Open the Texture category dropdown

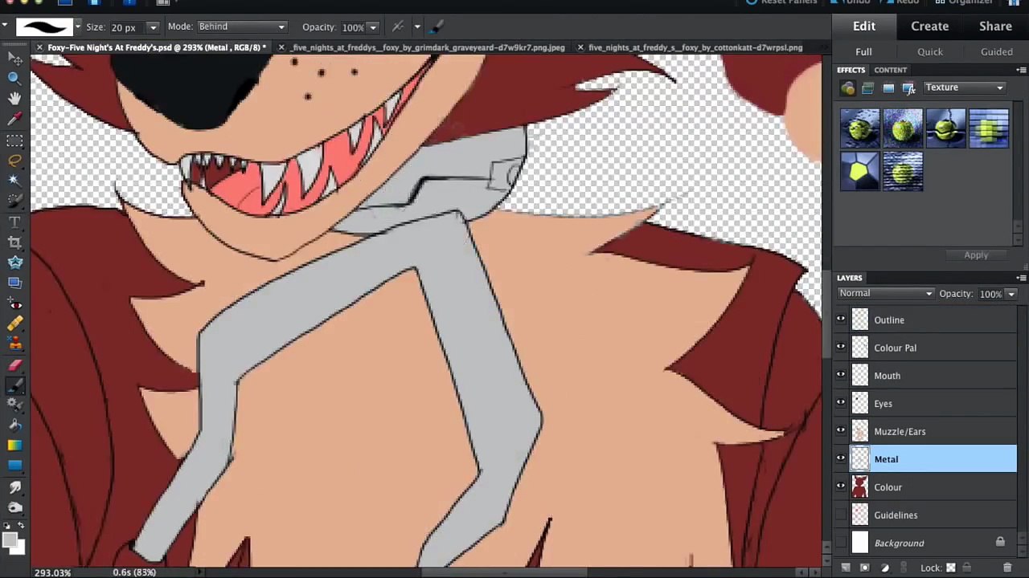coord(964,88)
